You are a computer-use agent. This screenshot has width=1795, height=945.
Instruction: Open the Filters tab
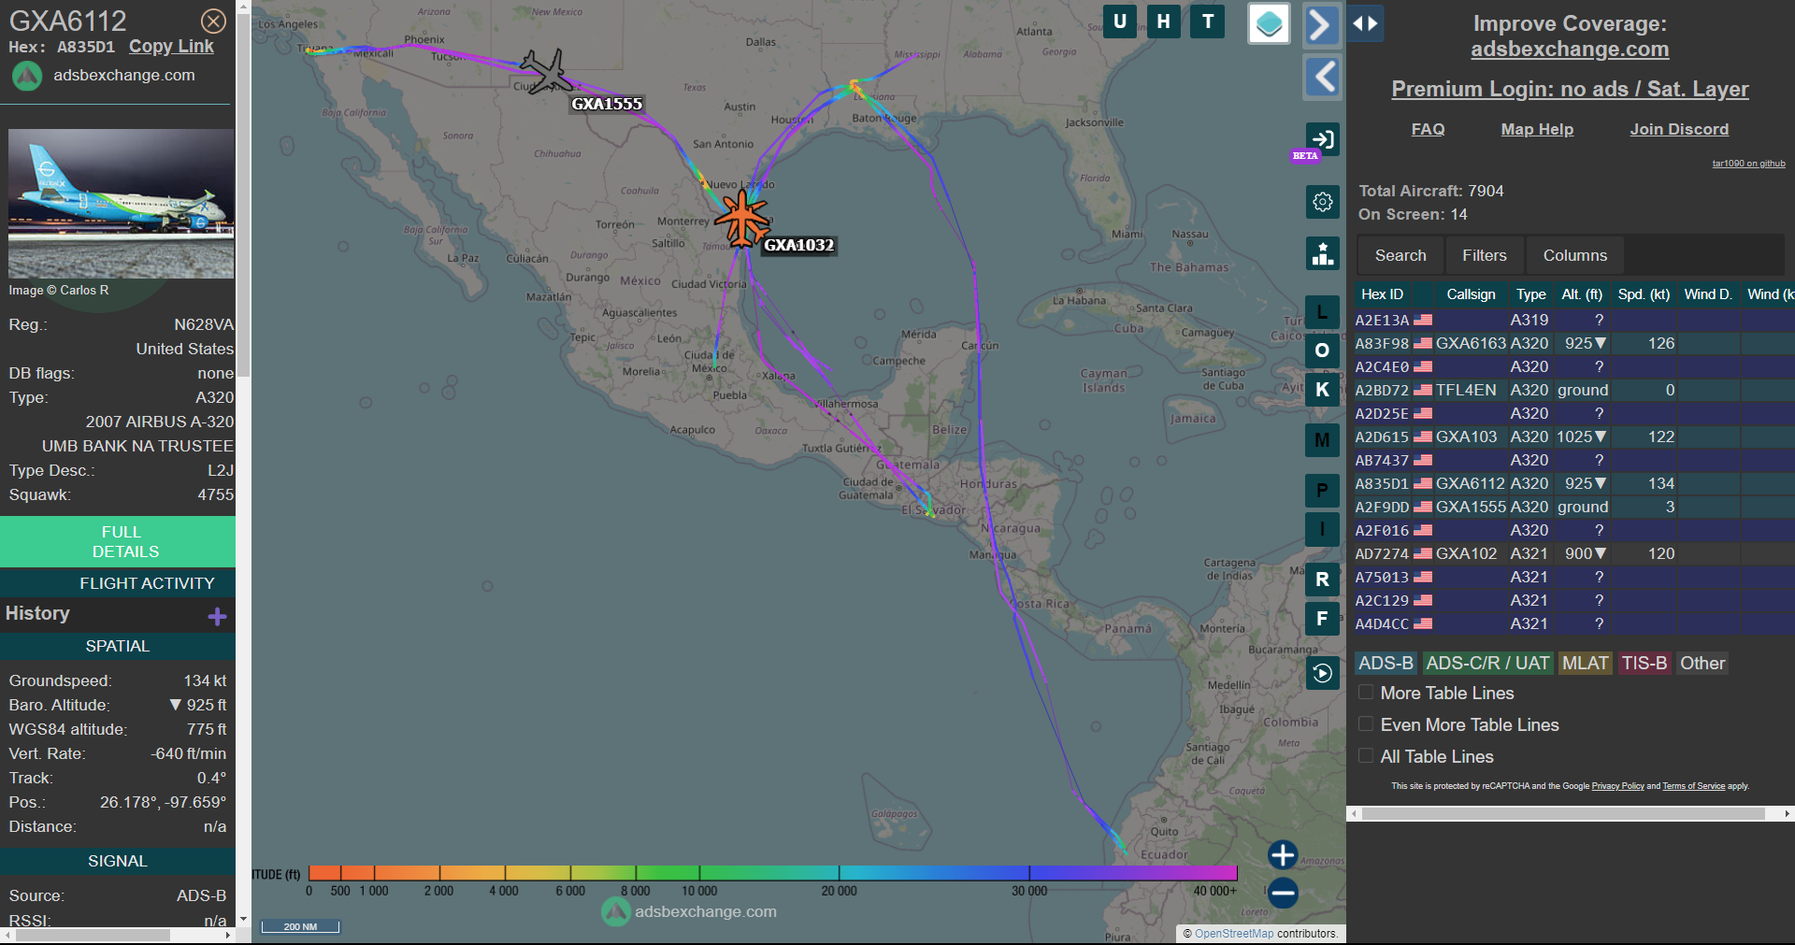pos(1485,255)
